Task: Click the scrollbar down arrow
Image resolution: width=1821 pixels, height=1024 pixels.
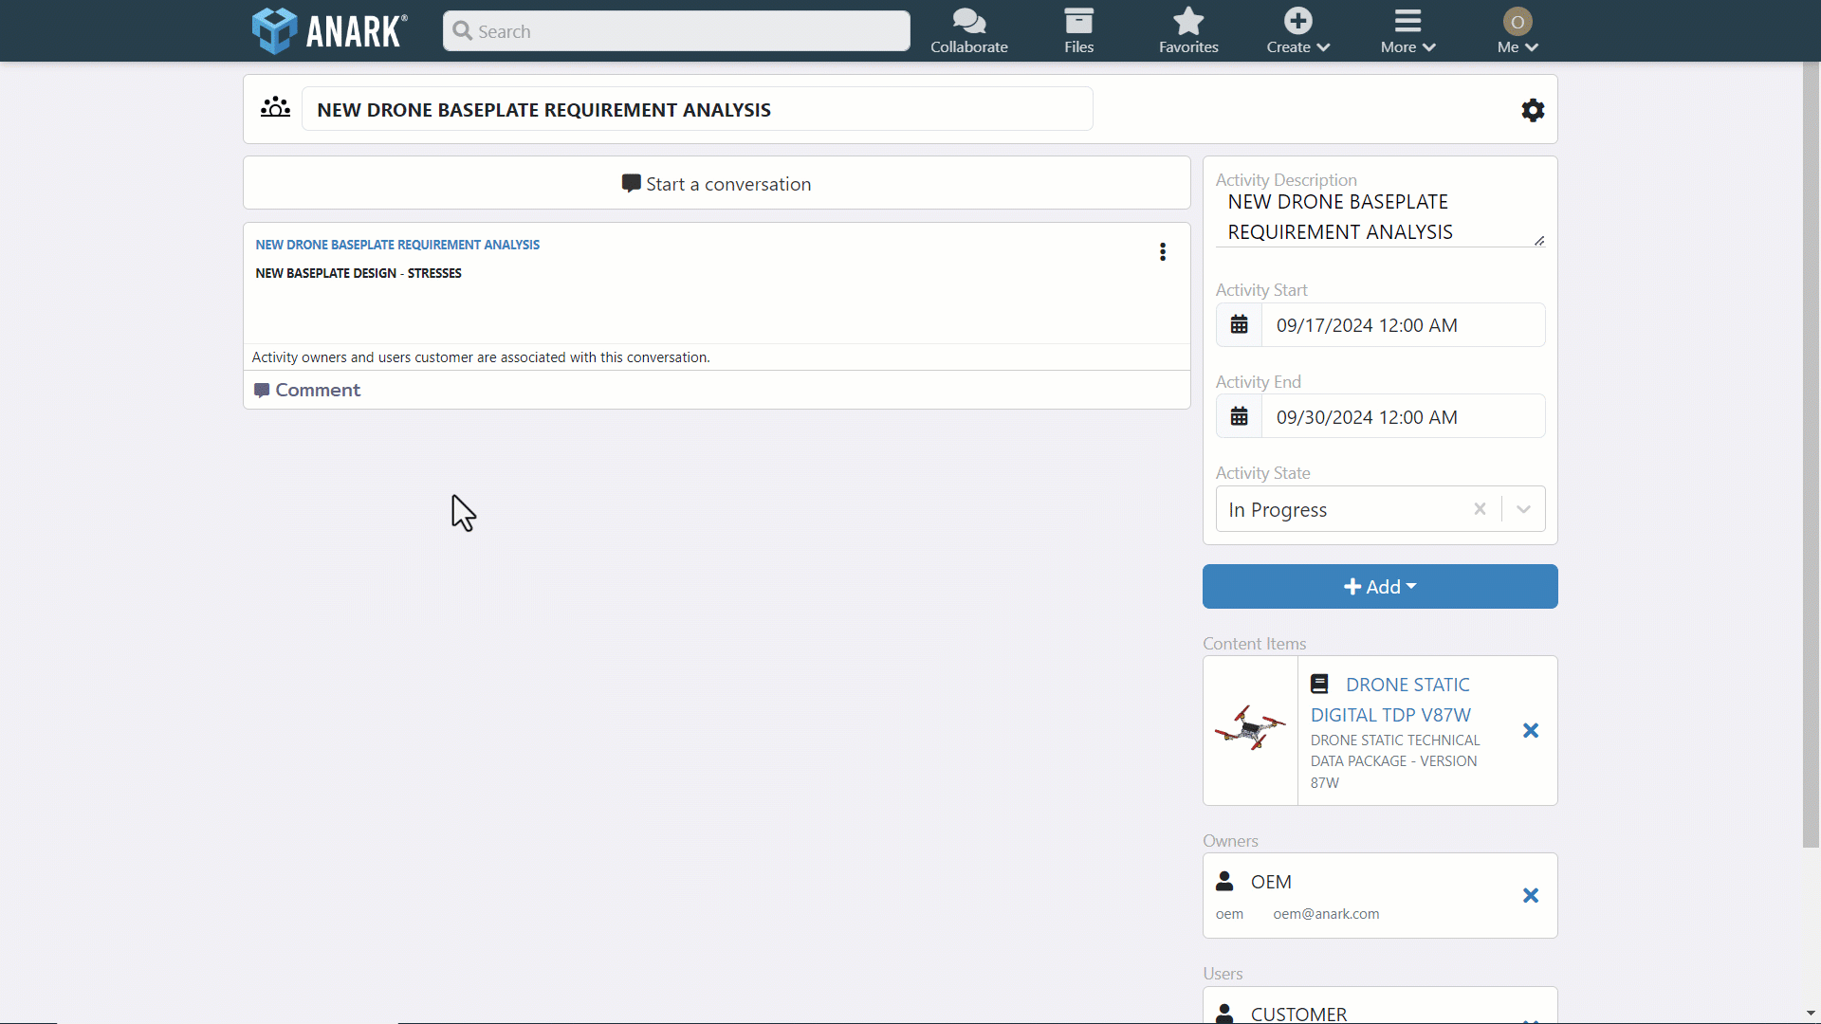Action: click(1811, 1014)
